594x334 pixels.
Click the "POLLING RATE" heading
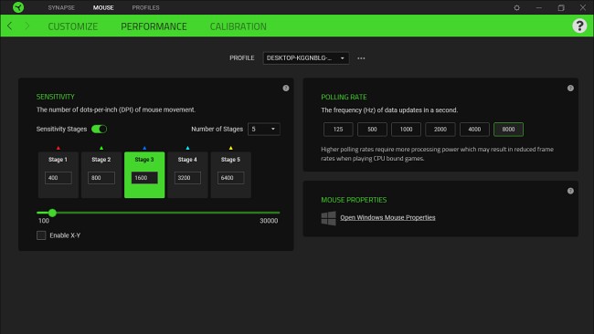pyautogui.click(x=344, y=98)
